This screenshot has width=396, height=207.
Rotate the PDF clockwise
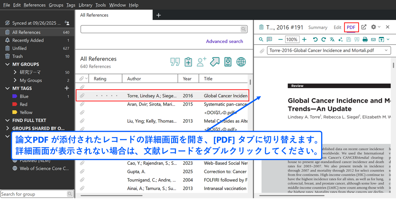click(324, 39)
